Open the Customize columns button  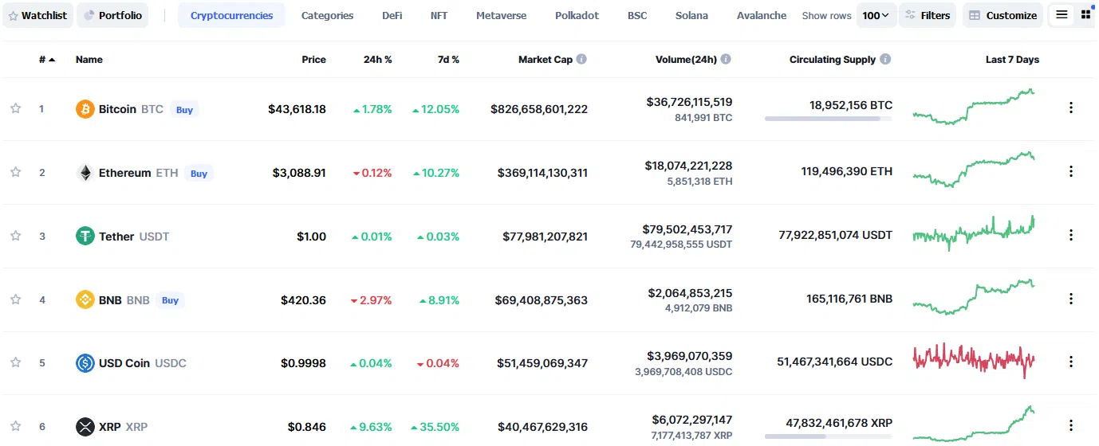[x=1002, y=15]
